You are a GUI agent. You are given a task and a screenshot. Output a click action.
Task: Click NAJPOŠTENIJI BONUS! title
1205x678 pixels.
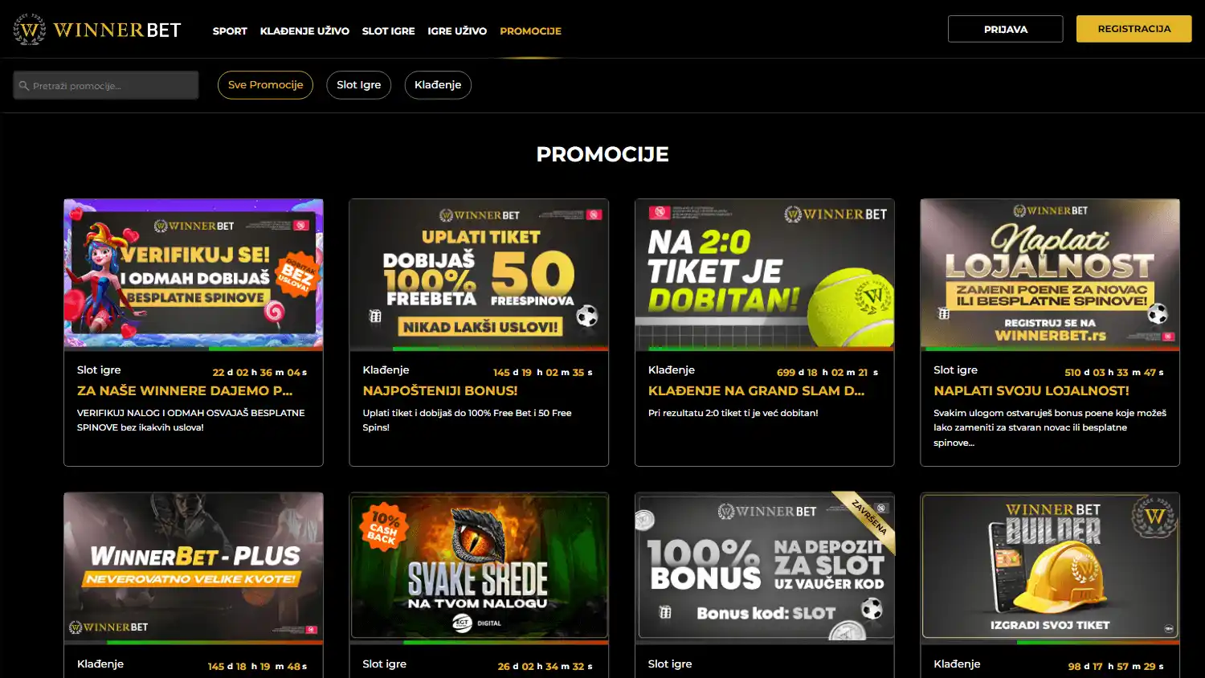(440, 391)
